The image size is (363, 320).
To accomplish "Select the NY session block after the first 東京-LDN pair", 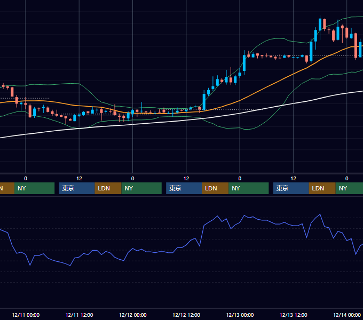I will coord(141,188).
